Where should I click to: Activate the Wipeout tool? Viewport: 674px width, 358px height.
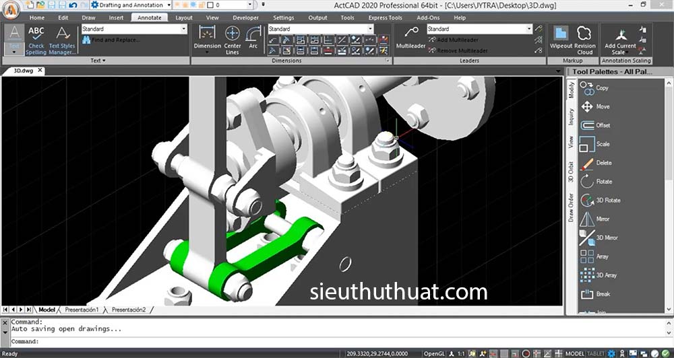click(561, 40)
